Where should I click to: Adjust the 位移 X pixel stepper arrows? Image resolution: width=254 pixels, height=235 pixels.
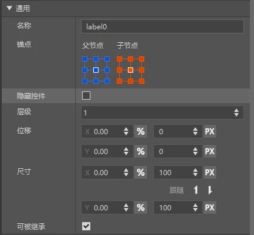pyautogui.click(x=195, y=131)
